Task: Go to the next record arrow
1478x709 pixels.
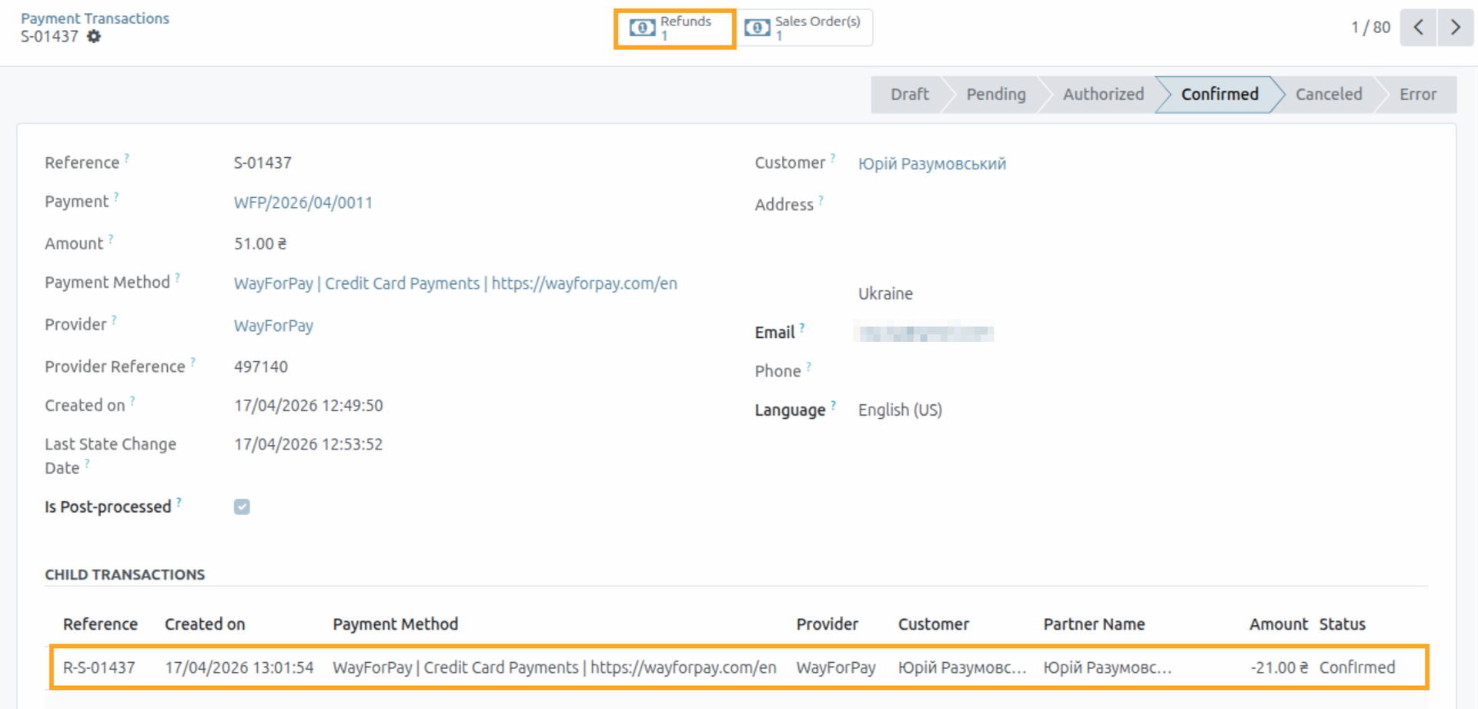Action: click(x=1455, y=28)
